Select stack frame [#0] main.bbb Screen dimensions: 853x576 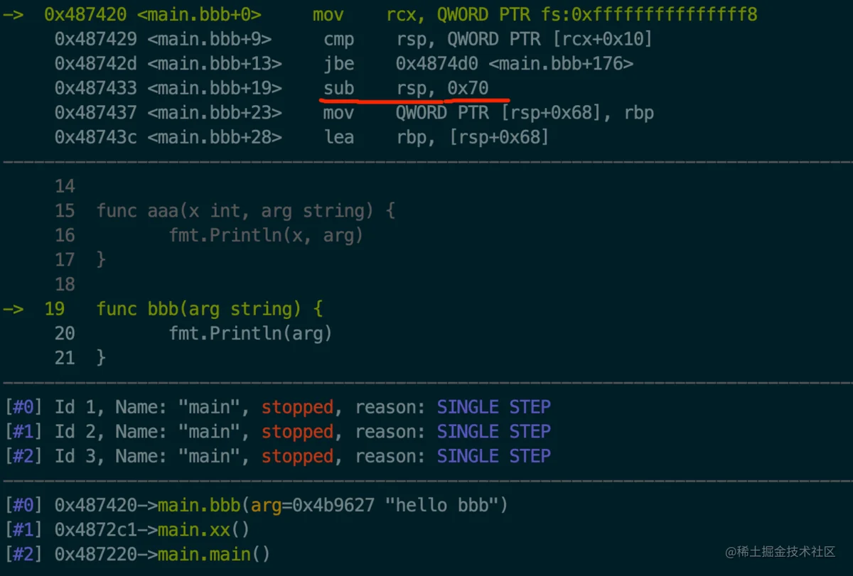(x=256, y=506)
